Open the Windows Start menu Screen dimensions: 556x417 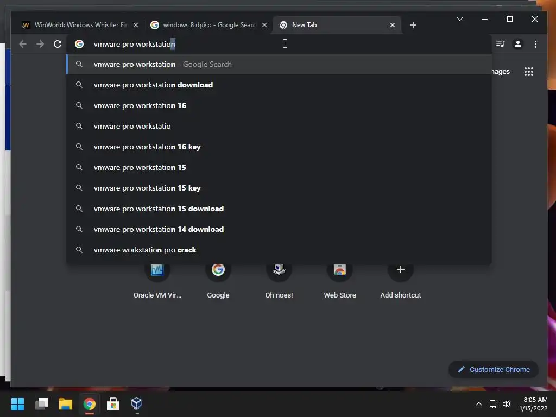[x=17, y=404]
